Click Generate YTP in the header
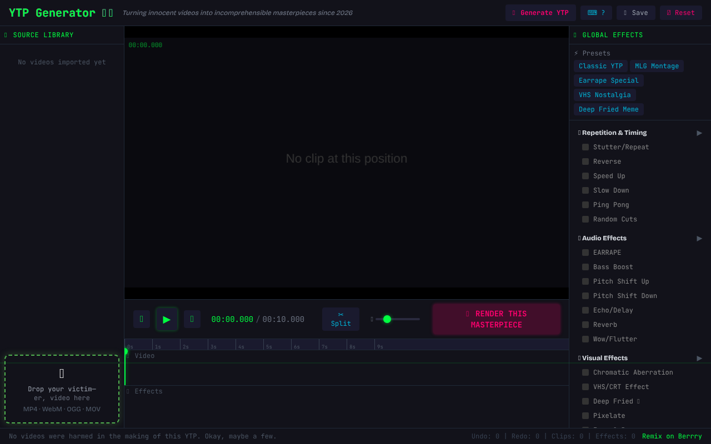This screenshot has height=444, width=711. point(540,13)
